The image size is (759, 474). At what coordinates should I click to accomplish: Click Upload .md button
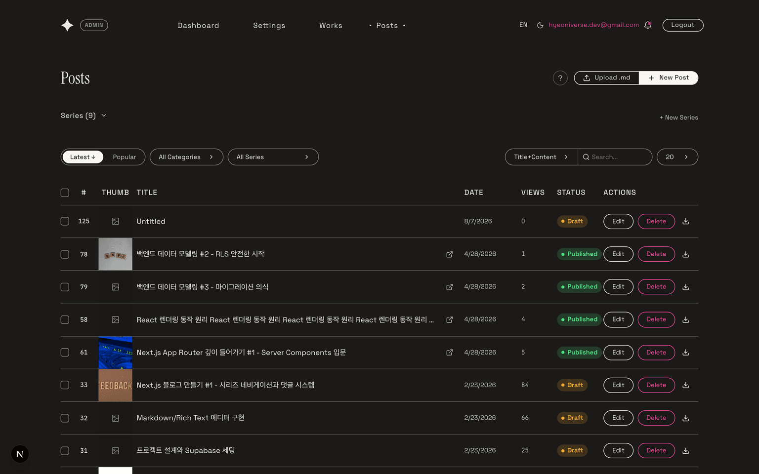pos(607,78)
